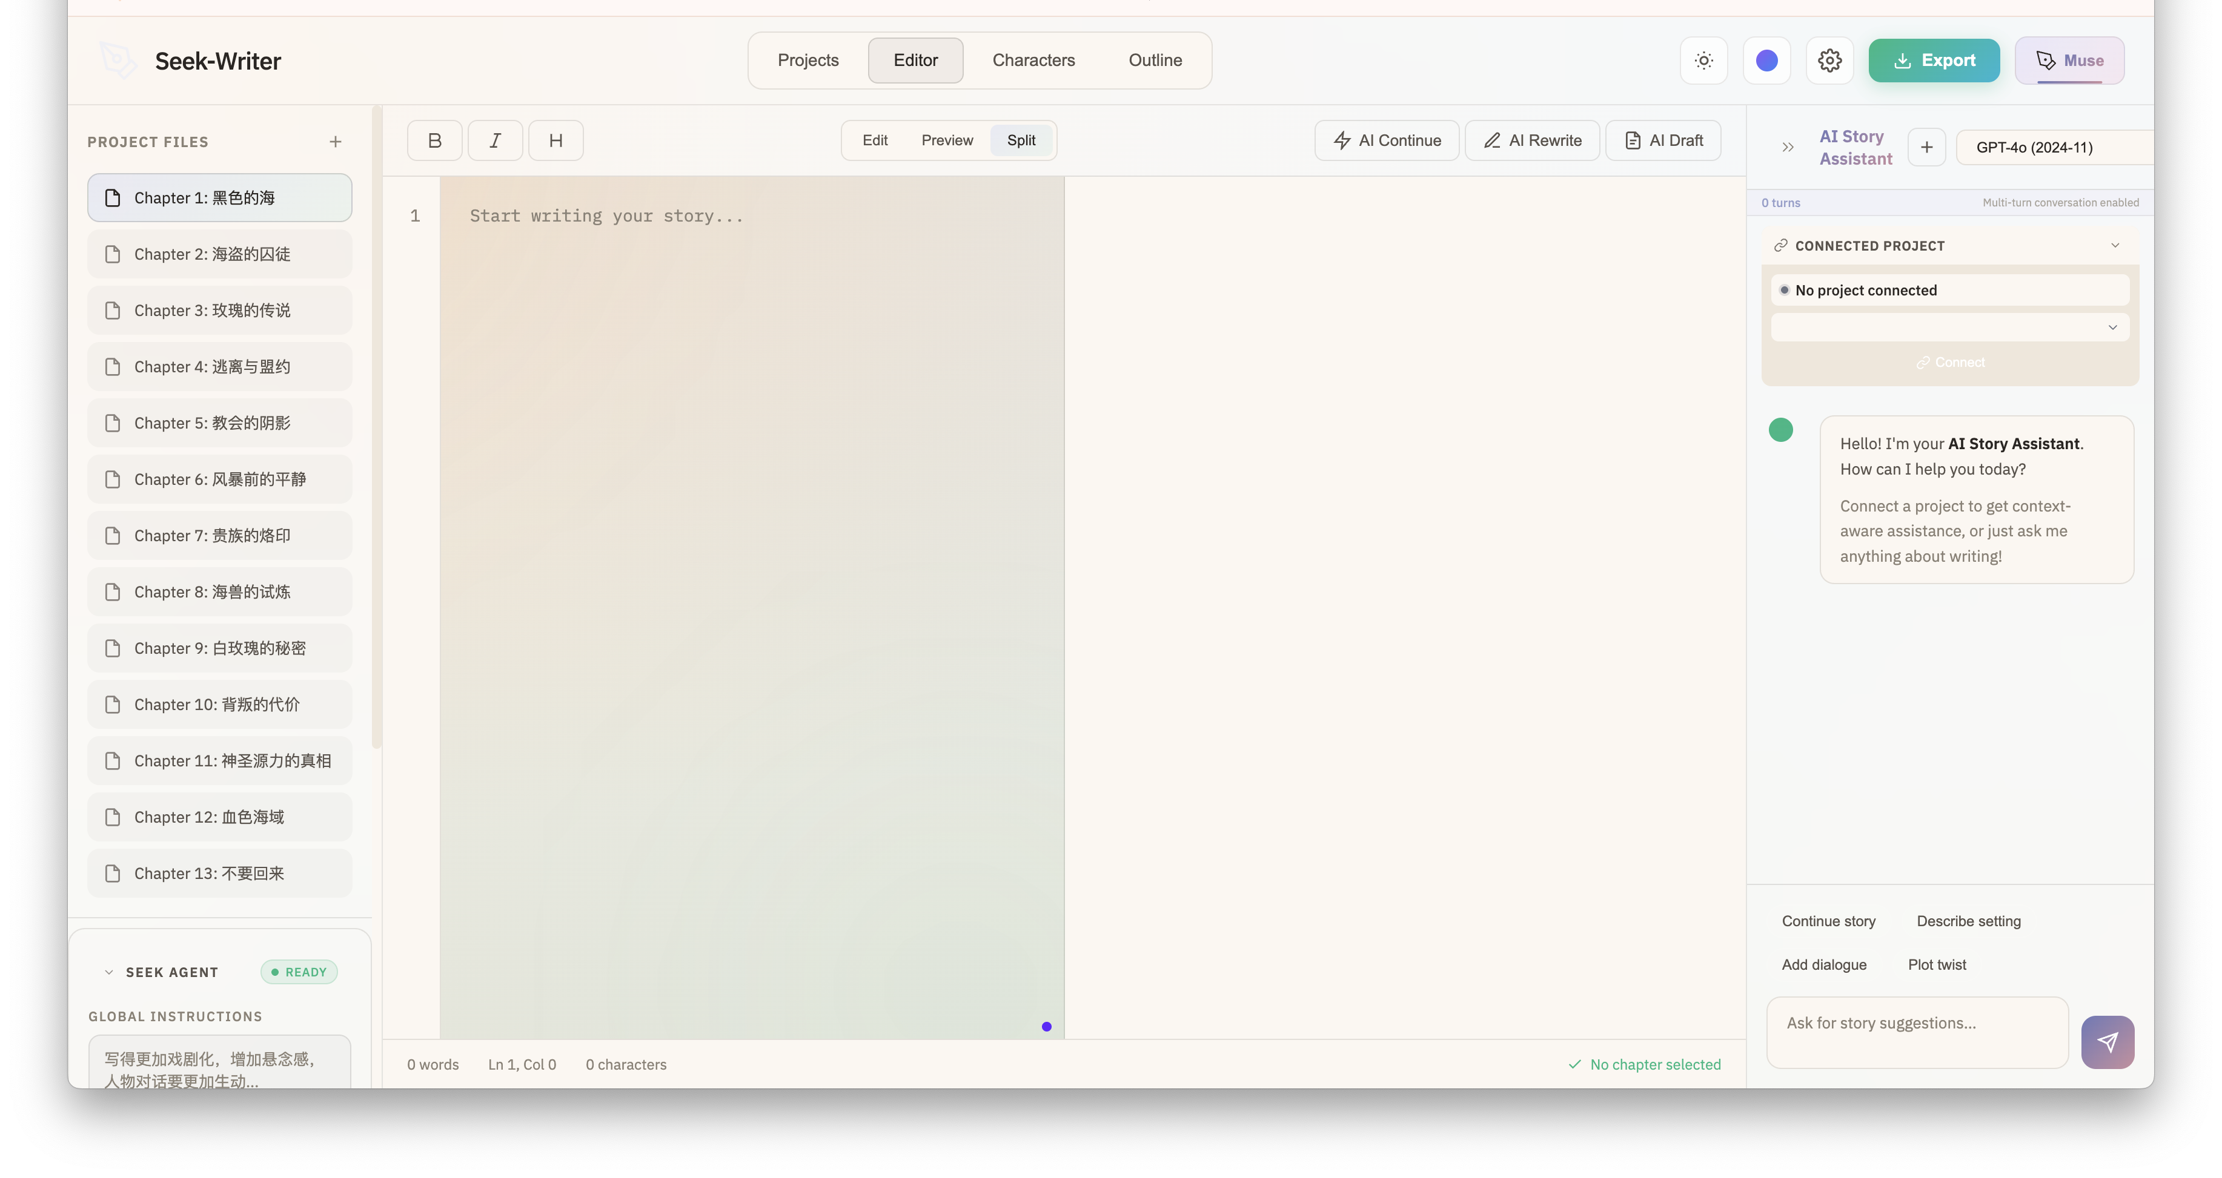Image resolution: width=2222 pixels, height=1178 pixels.
Task: Open the Characters tab
Action: click(x=1033, y=61)
